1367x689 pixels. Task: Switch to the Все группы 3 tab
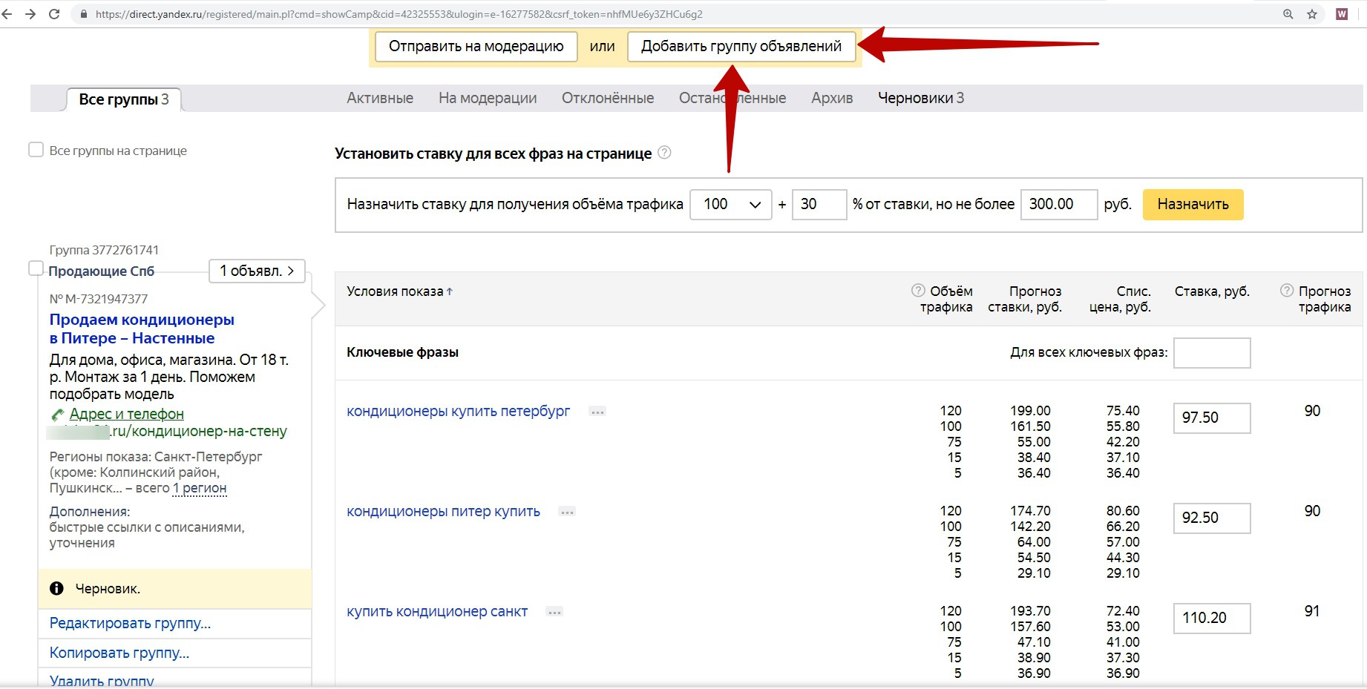124,99
